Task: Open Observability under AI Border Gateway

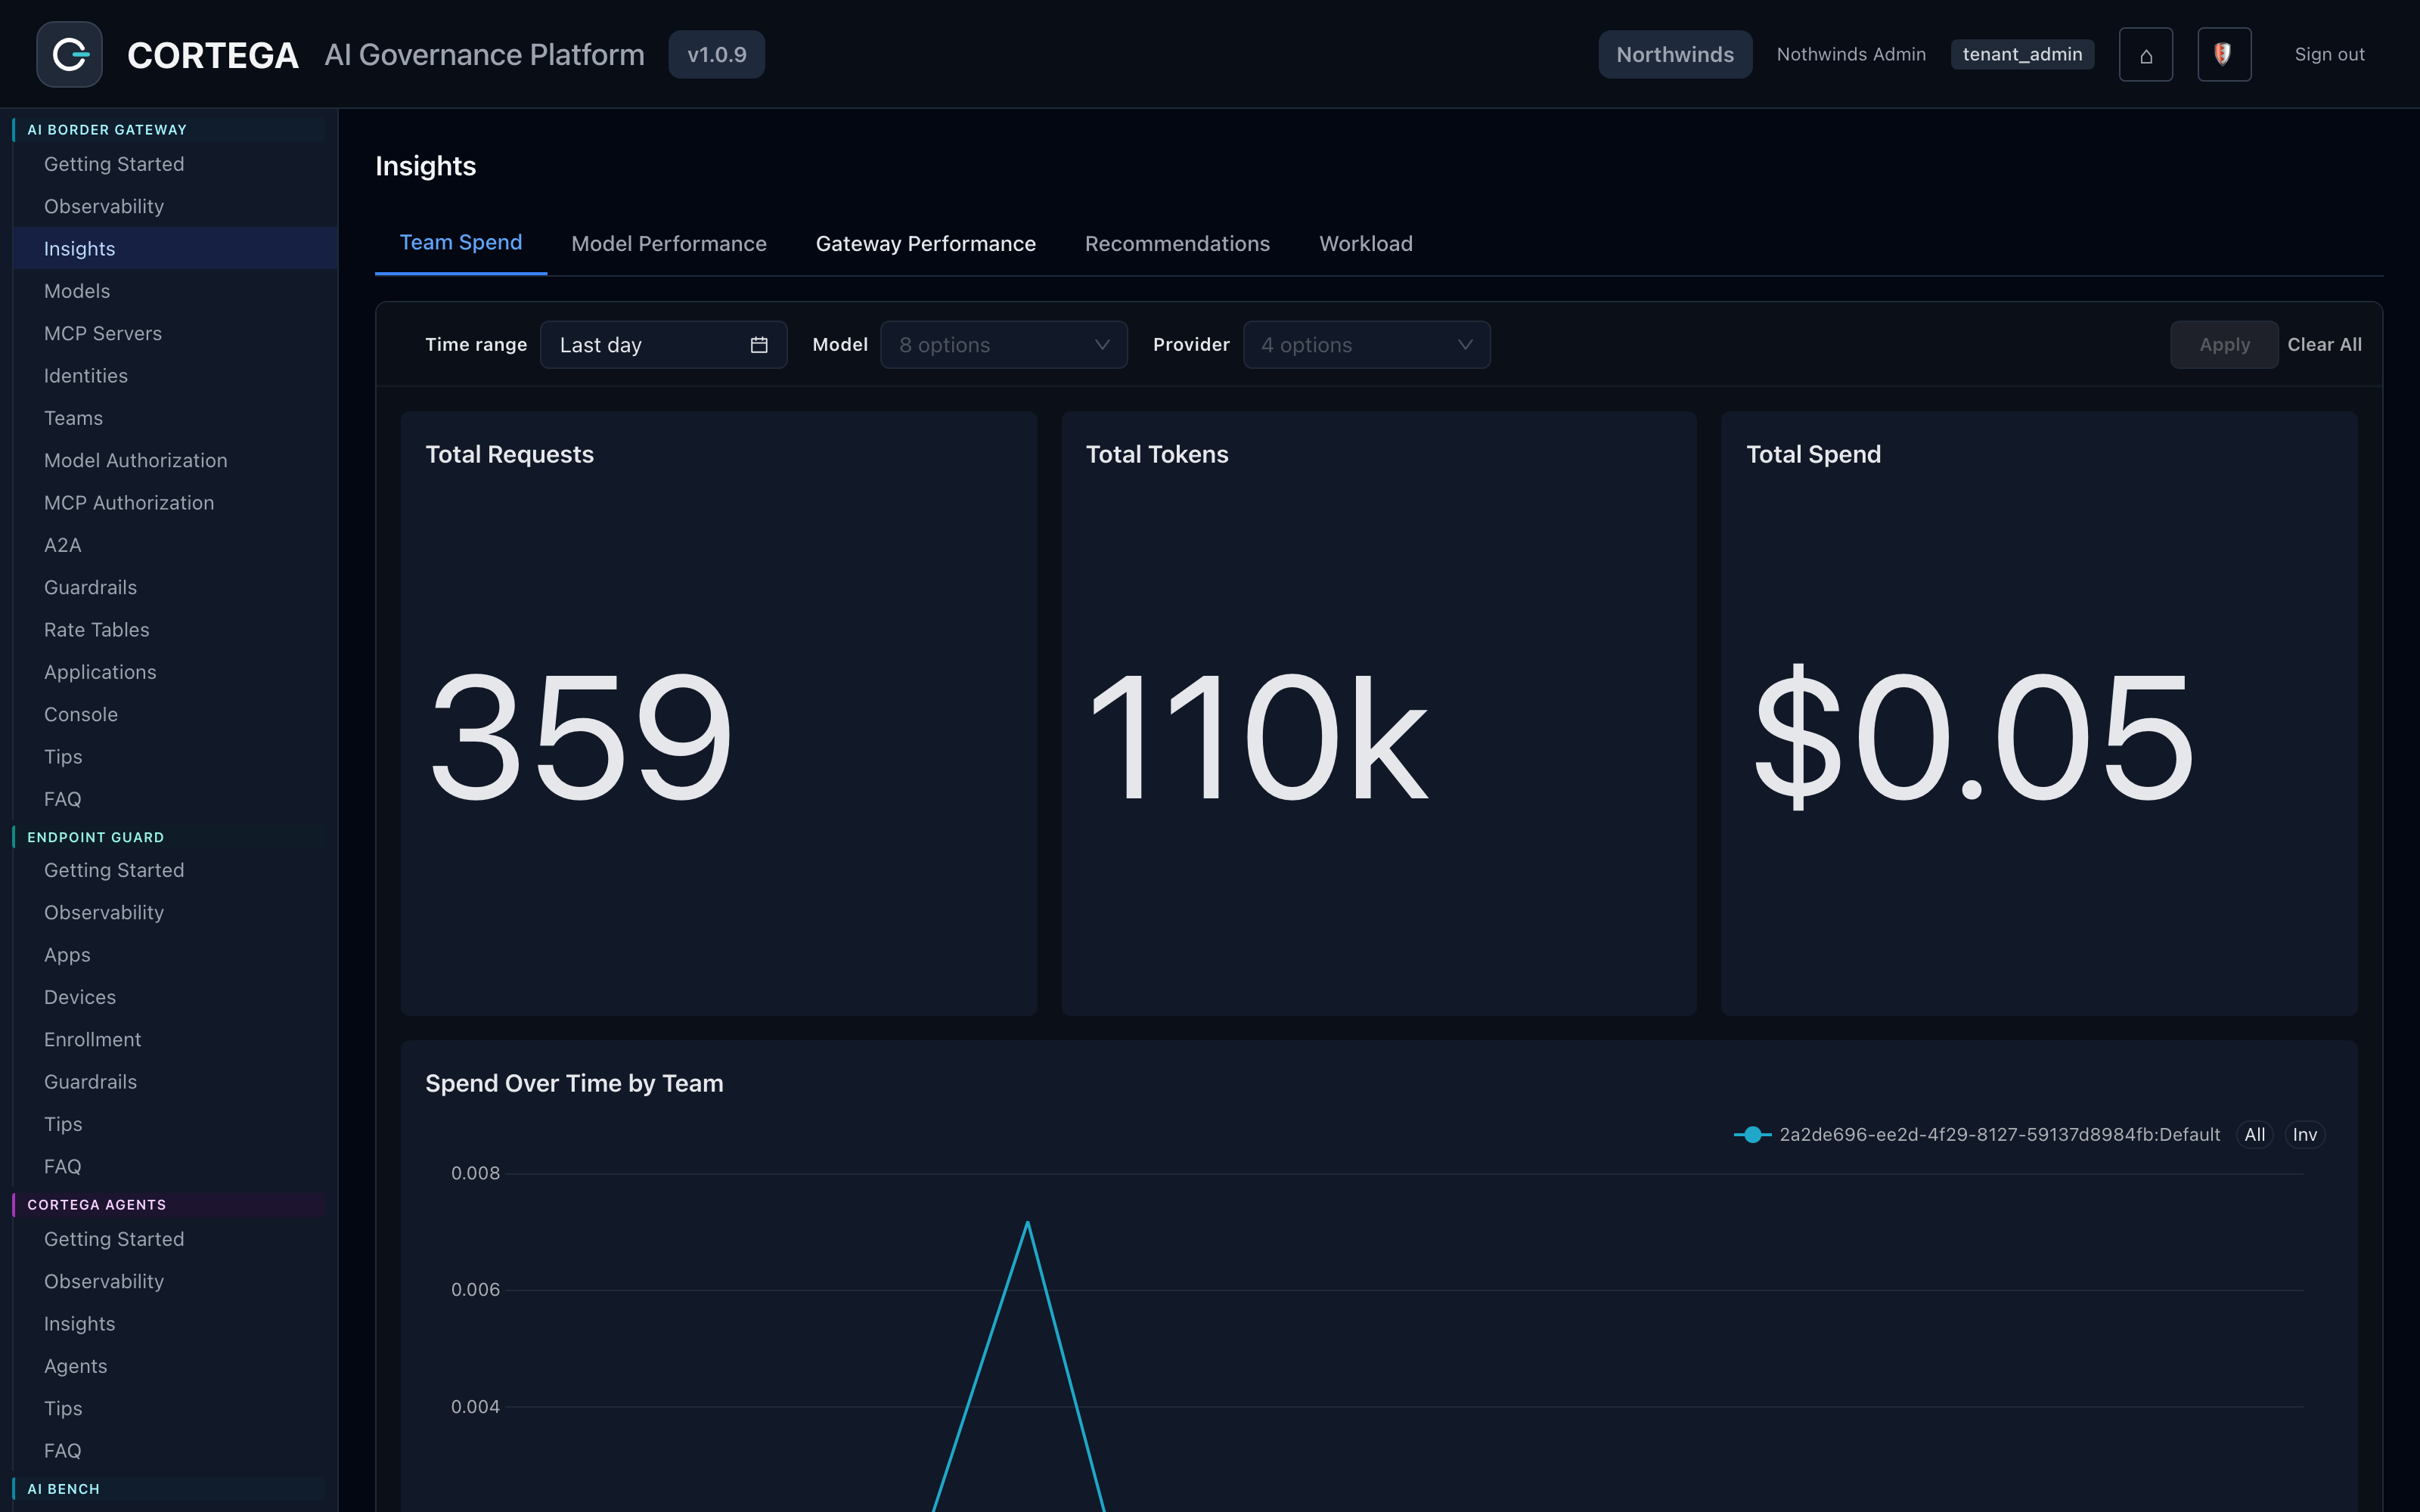Action: (x=175, y=206)
